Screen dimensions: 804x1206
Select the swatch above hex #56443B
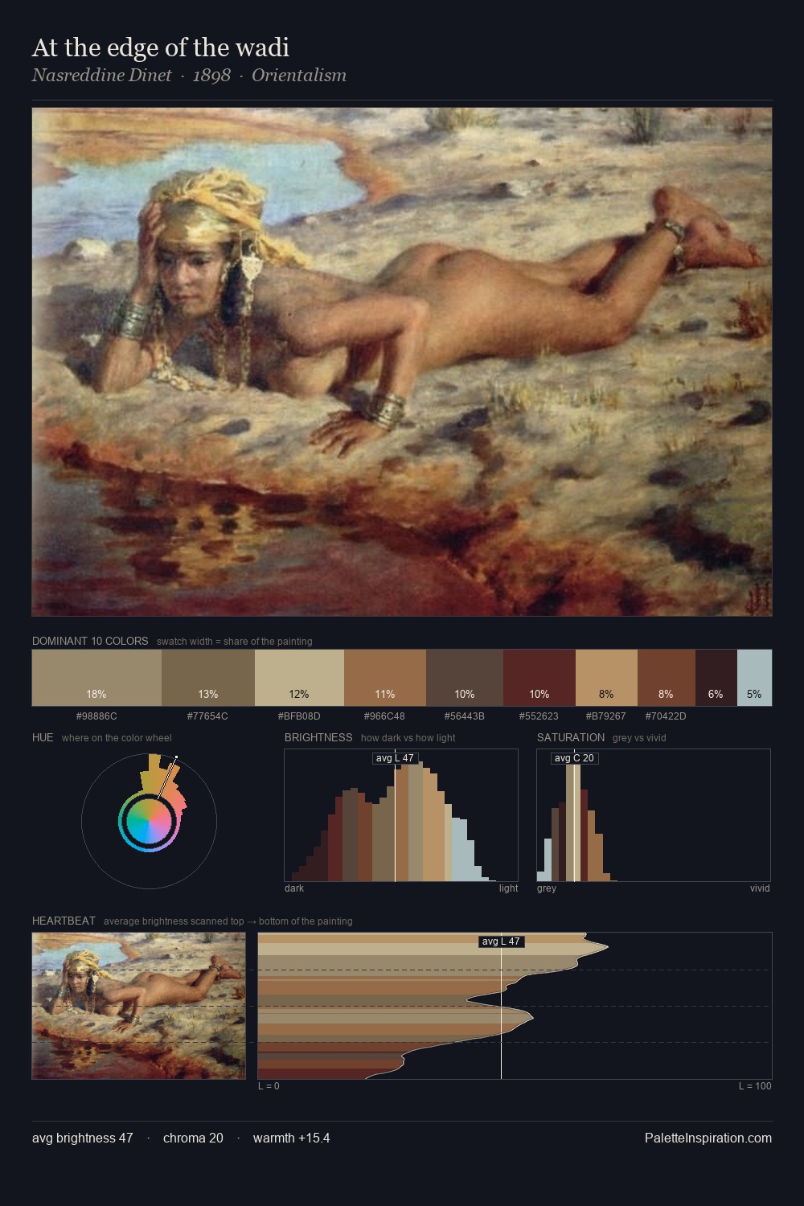coord(465,678)
